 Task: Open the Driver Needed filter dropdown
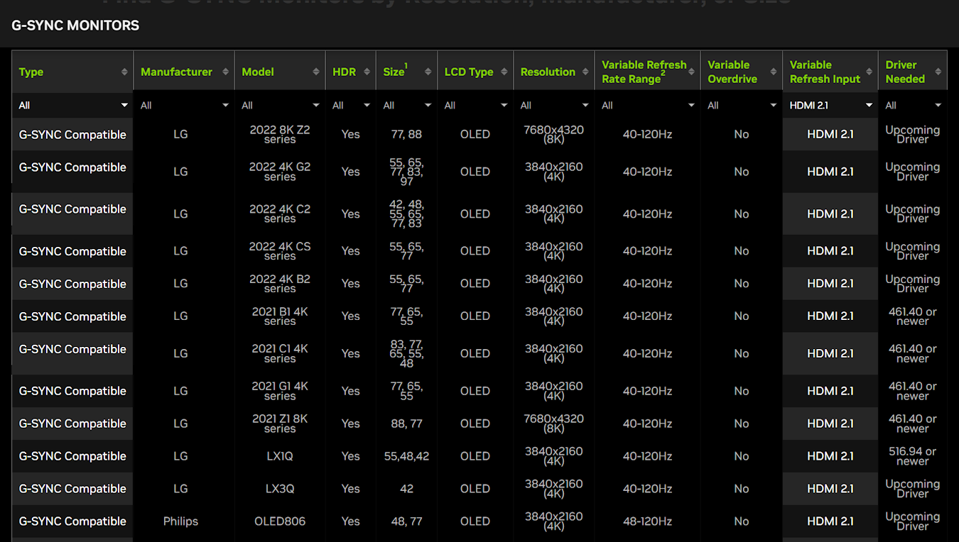pos(913,105)
